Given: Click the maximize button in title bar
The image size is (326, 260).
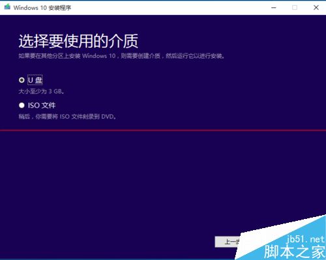Looking at the screenshot, I should pyautogui.click(x=295, y=8).
